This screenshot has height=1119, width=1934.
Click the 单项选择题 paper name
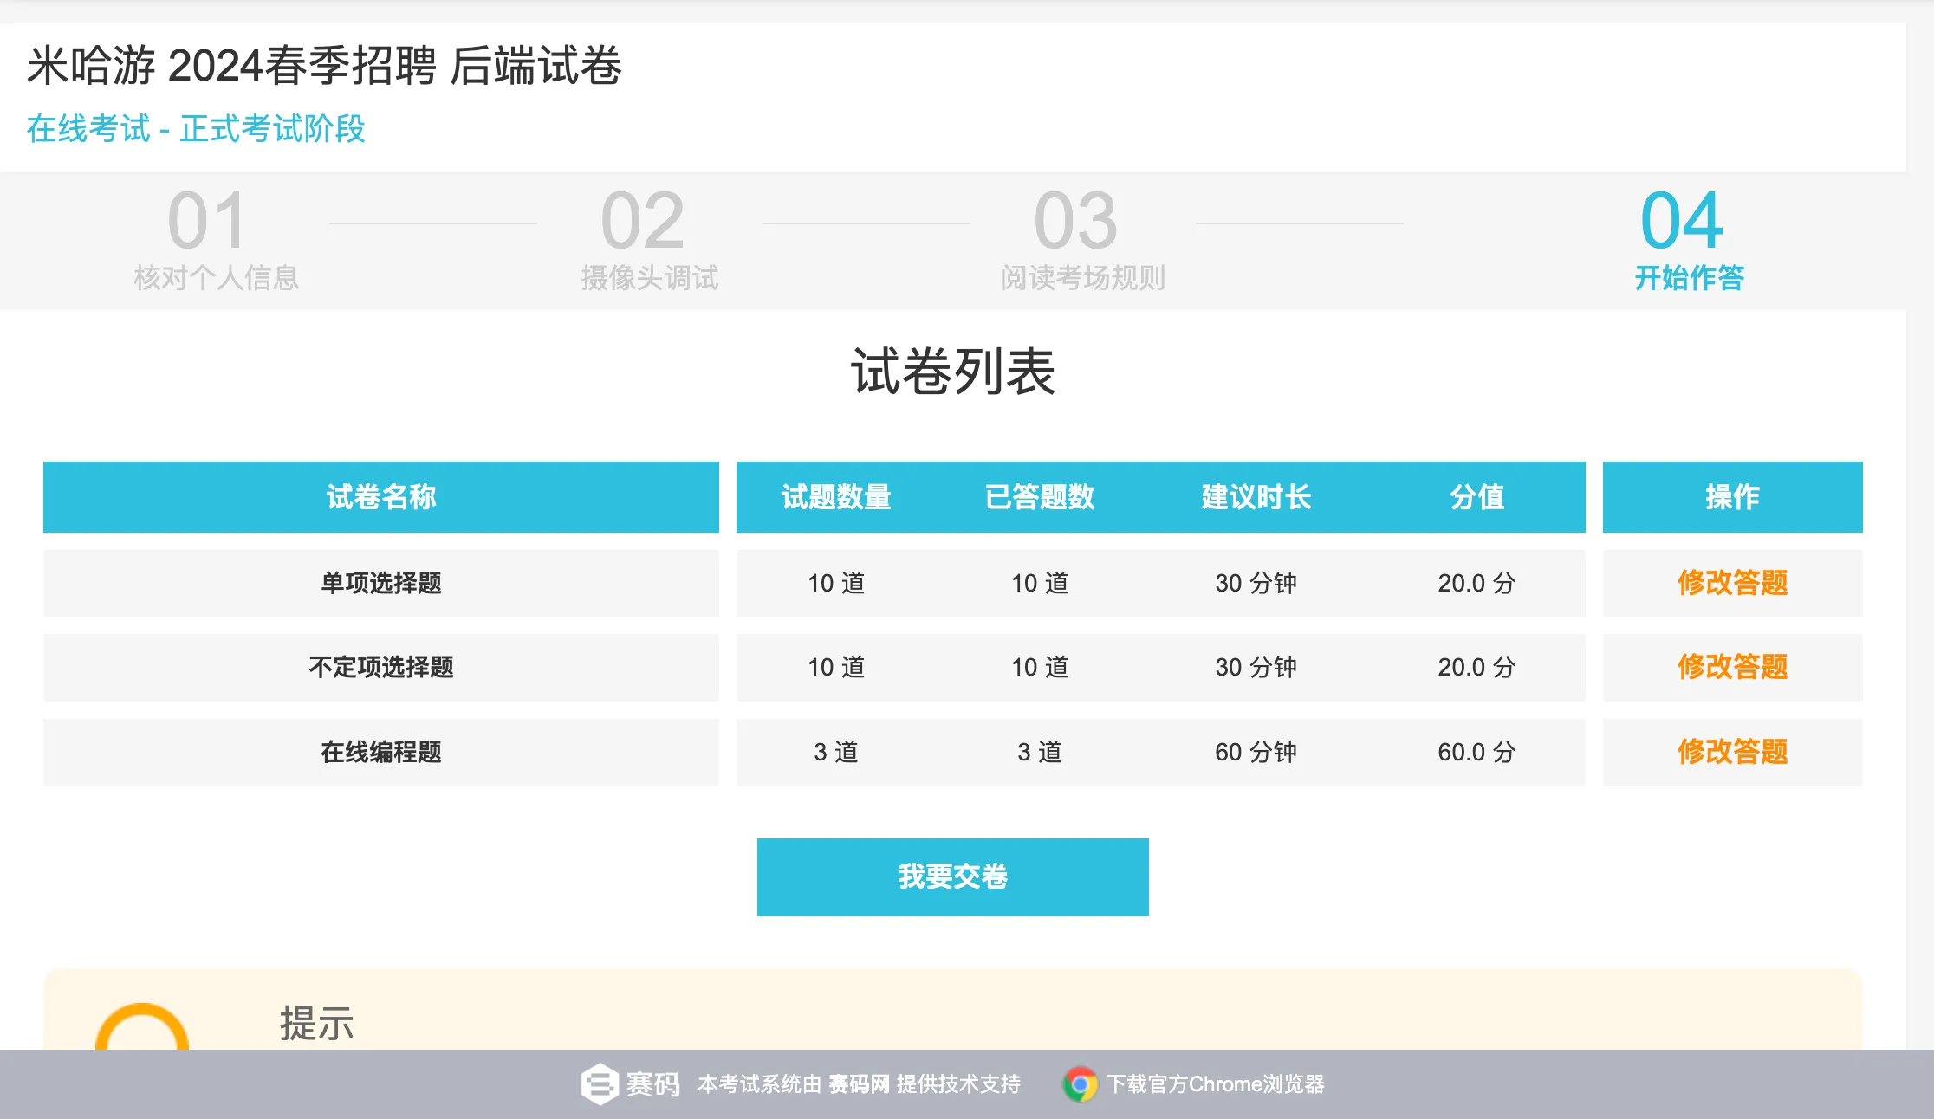pyautogui.click(x=381, y=583)
